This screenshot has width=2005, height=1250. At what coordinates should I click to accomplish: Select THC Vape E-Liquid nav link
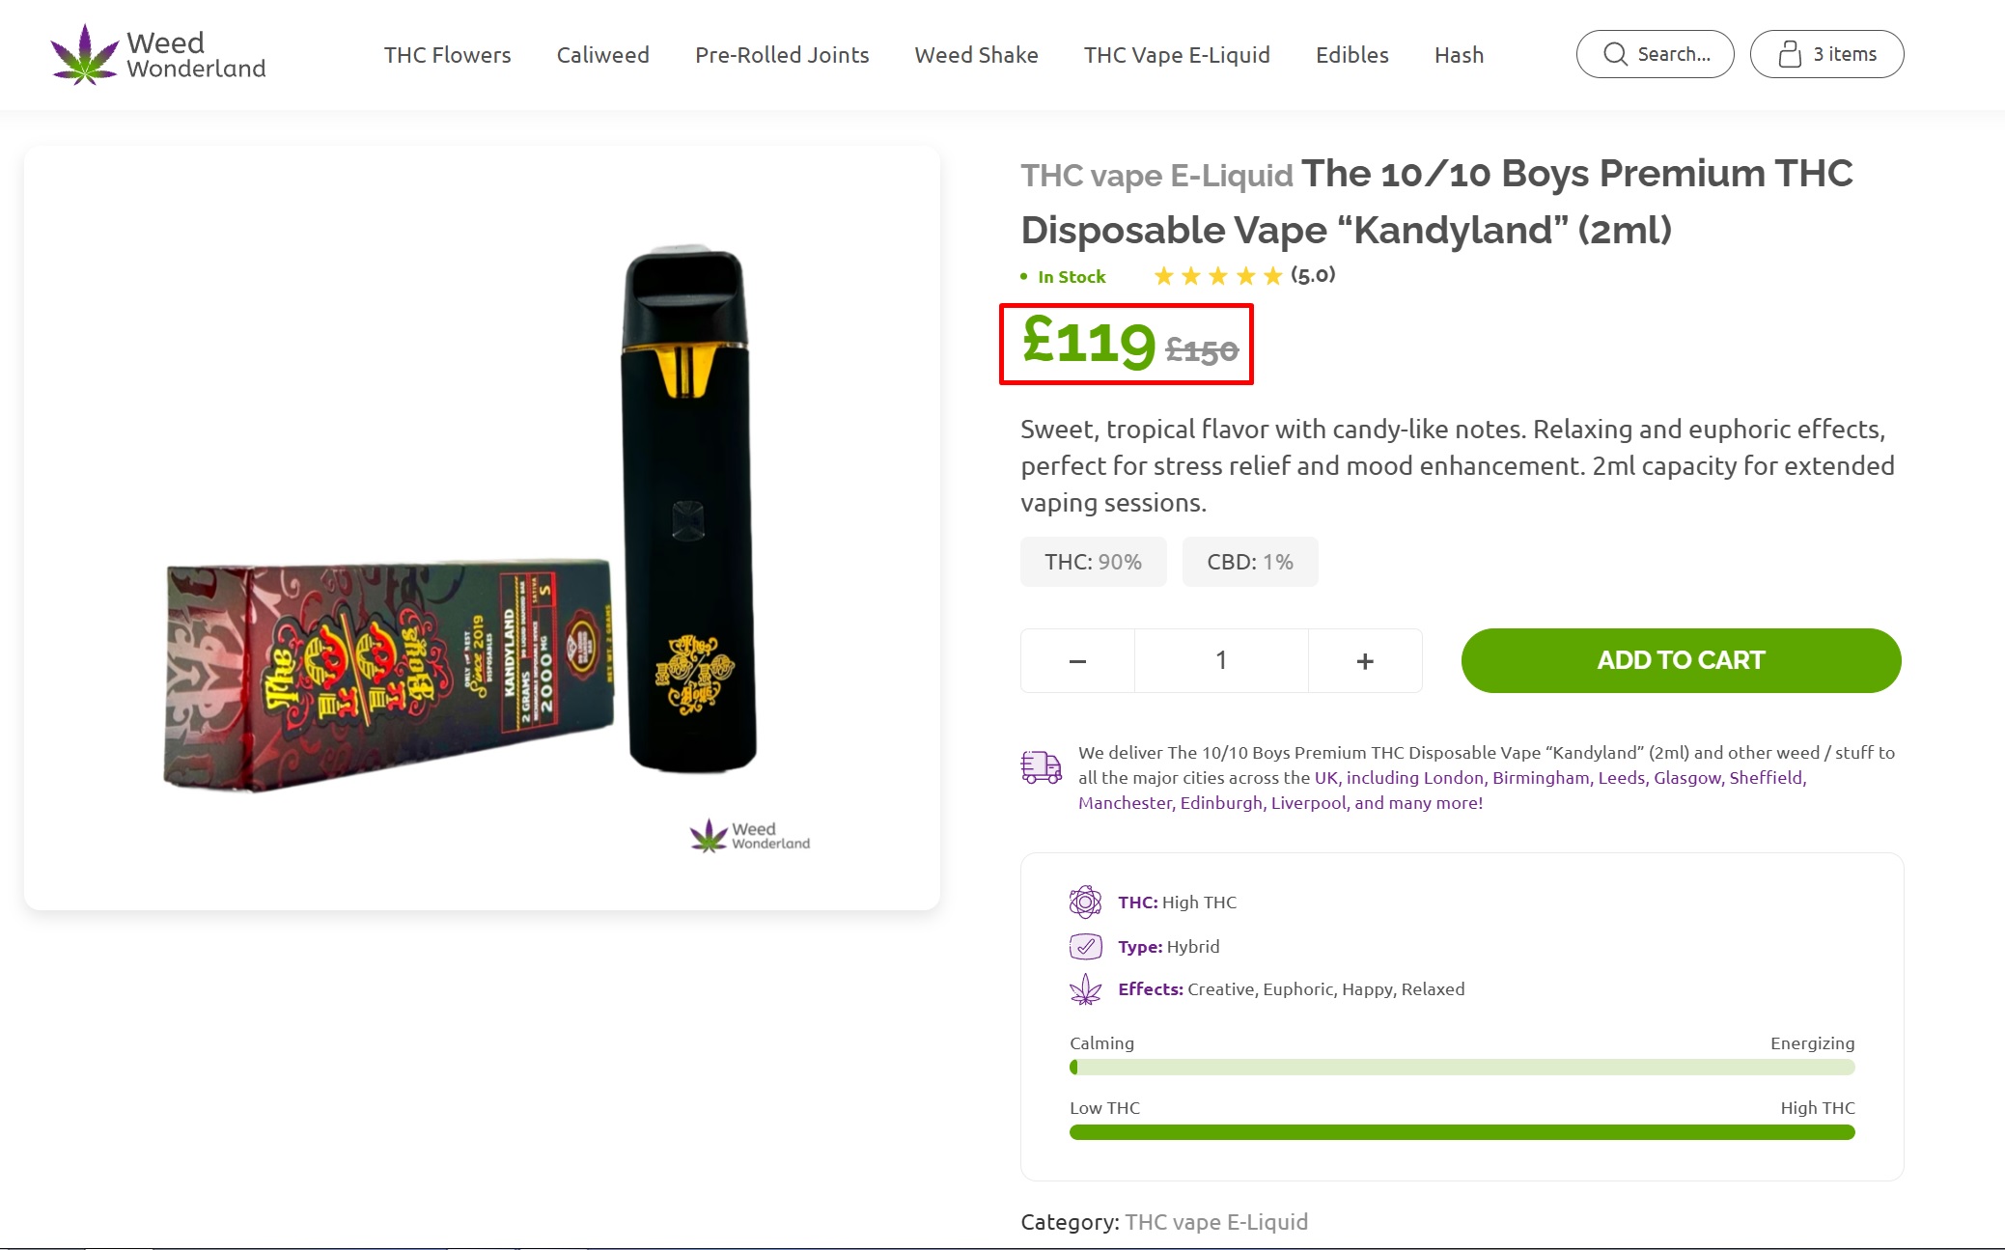[1177, 55]
